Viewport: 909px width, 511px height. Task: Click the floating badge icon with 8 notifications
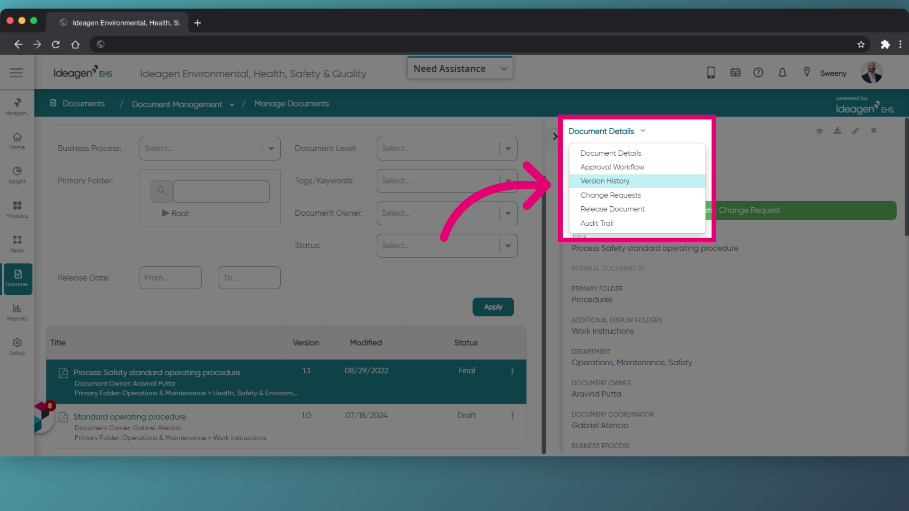point(44,416)
